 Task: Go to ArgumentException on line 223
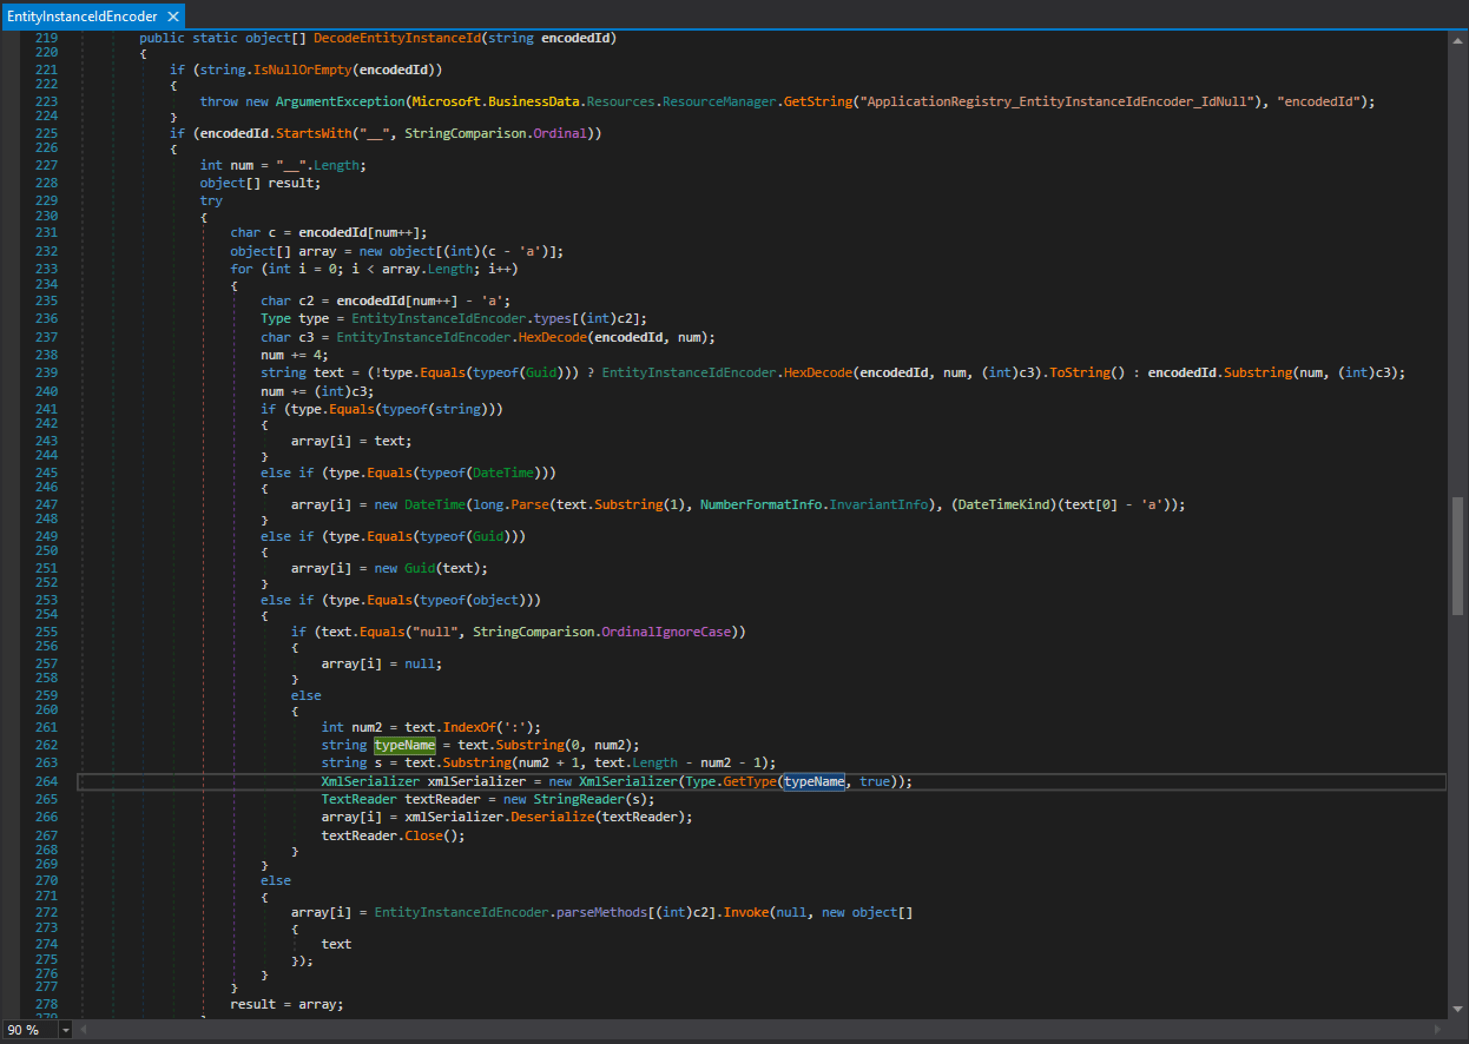point(340,101)
